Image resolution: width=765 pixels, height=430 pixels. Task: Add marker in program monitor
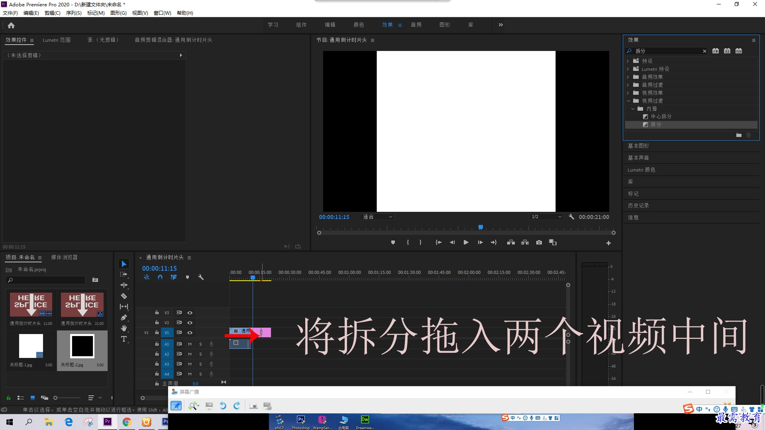393,242
